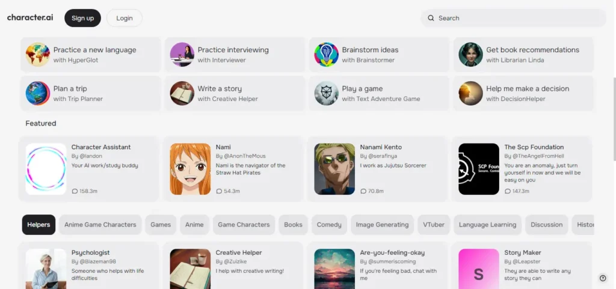Click author @serafinya under Nanami Kento
This screenshot has height=289, width=616.
pyautogui.click(x=383, y=156)
